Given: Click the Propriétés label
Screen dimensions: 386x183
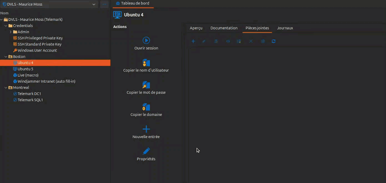Looking at the screenshot, I should 146,159.
